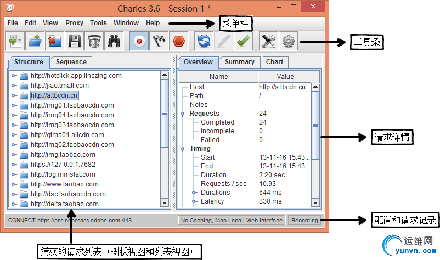The height and width of the screenshot is (260, 440).
Task: Click the folder icon beside log.mmstat.com
Action: (24, 174)
